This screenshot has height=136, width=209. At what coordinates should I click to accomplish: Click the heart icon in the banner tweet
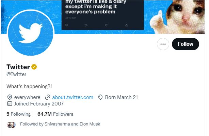(106, 25)
